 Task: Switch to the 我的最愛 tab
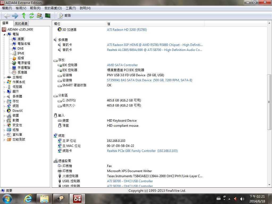tap(21, 23)
